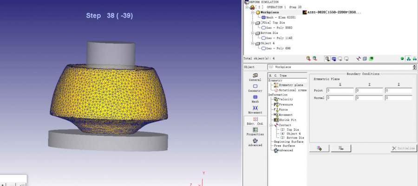Select Velocity boundary condition type
Image resolution: width=418 pixels, height=186 pixels.
pyautogui.click(x=286, y=99)
